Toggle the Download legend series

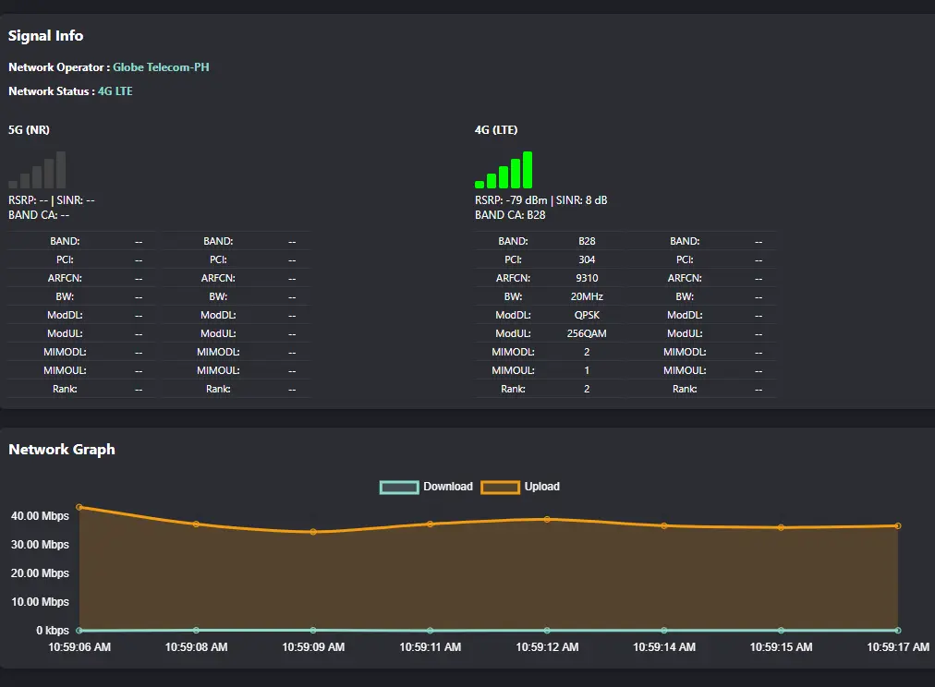coord(426,487)
